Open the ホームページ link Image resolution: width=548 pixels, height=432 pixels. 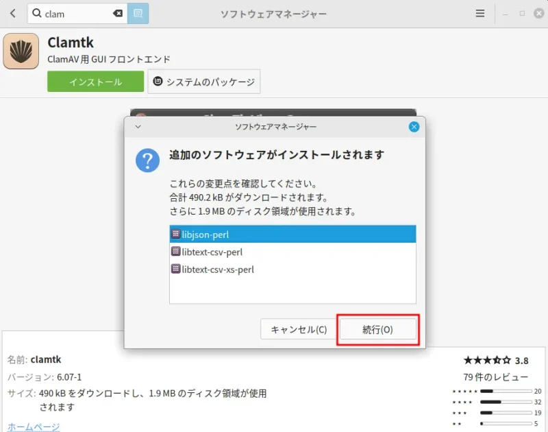coord(34,427)
